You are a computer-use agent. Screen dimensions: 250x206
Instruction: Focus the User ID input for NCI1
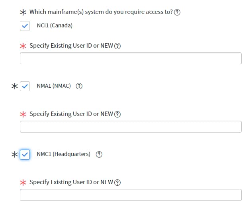click(131, 58)
